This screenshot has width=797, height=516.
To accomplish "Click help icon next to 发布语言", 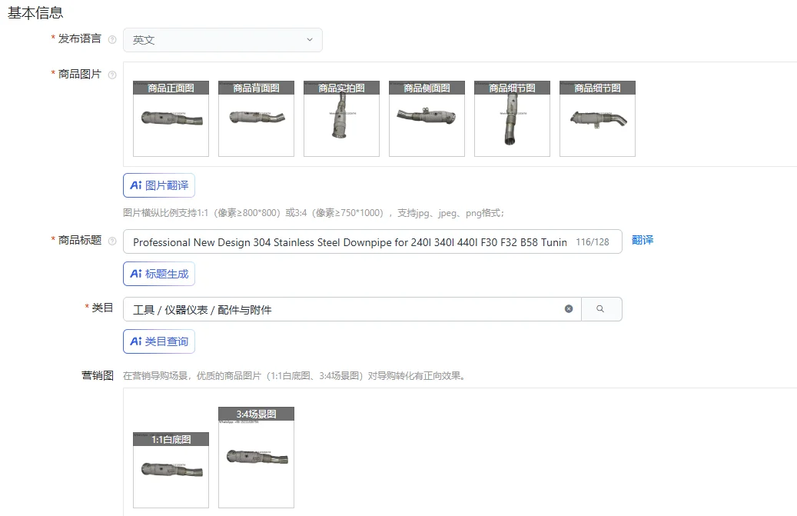I will [112, 40].
